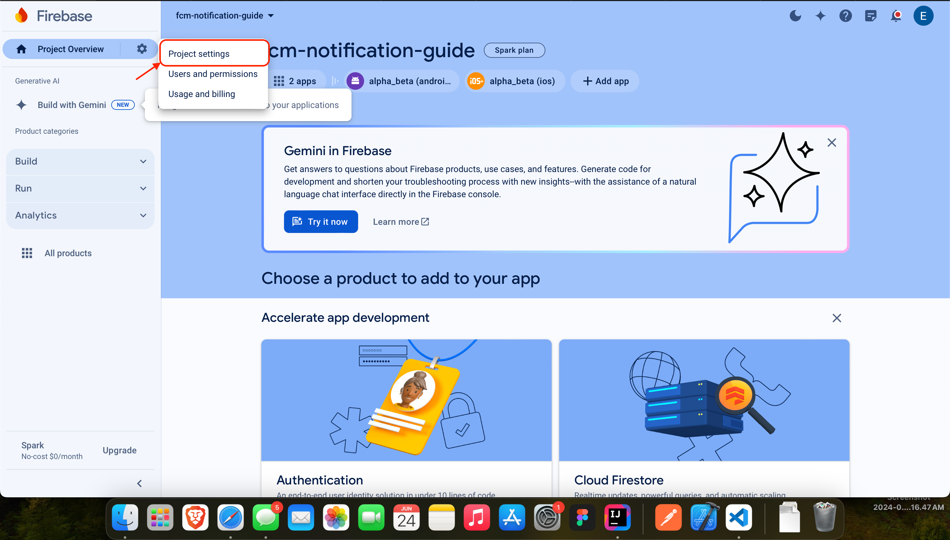Open the help question mark icon
The width and height of the screenshot is (950, 540).
point(845,16)
